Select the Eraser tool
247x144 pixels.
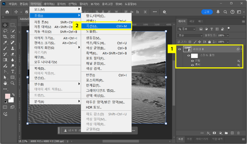pyautogui.click(x=13, y=54)
